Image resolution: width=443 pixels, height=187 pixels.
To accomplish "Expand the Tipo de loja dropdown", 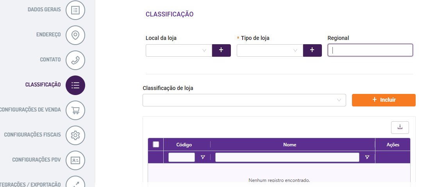I will (x=270, y=50).
